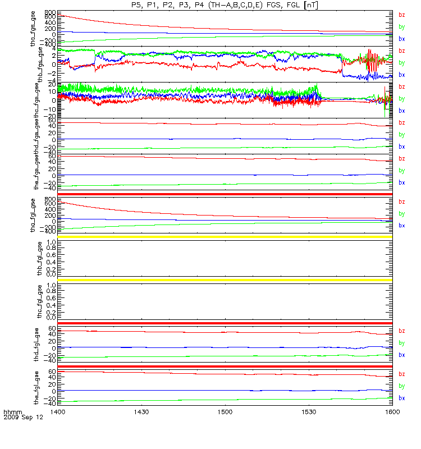The image size is (421, 449).
Task: Select the thd_fgs_gse y-axis label
Action: 36,136
